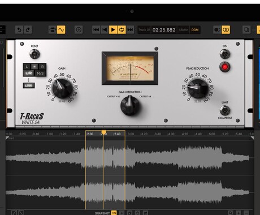Click the copy snapshot icon

point(130,213)
